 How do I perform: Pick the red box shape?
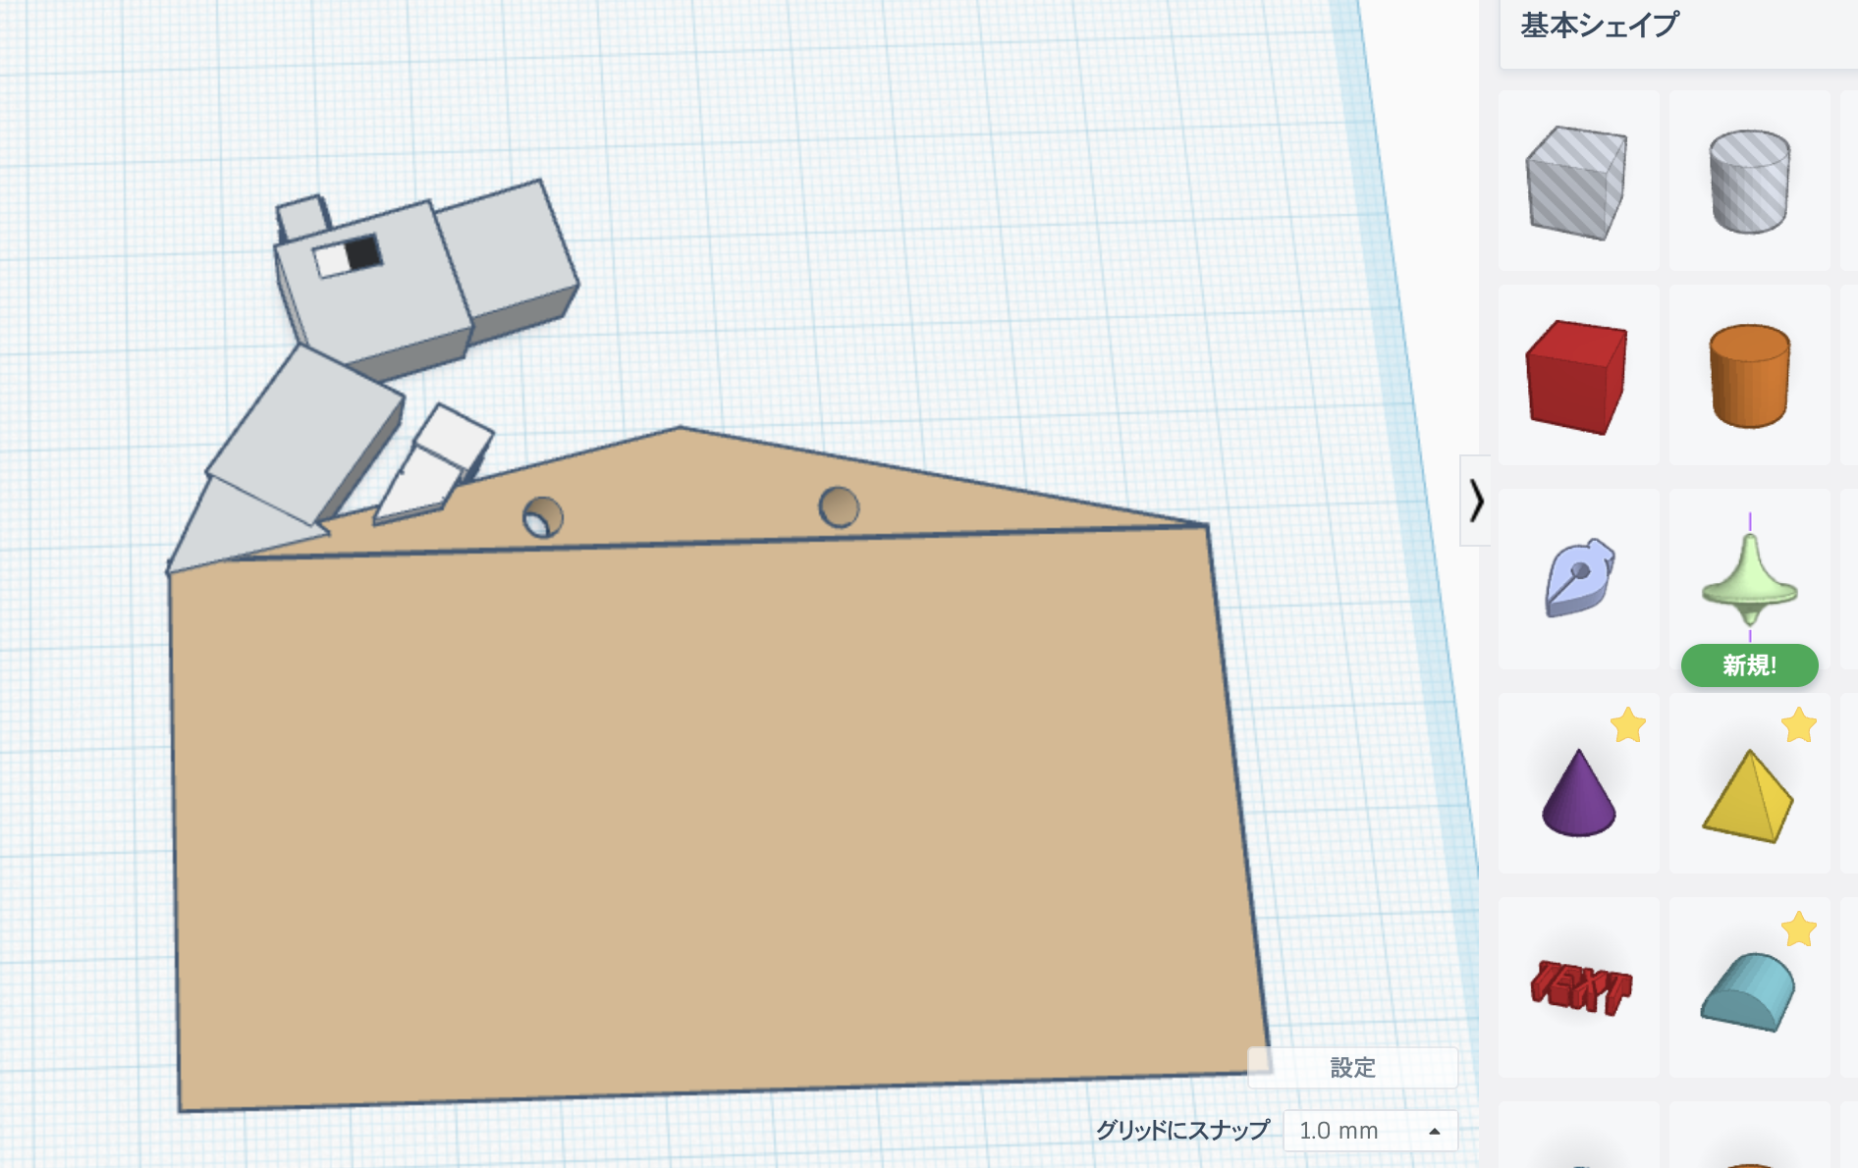pyautogui.click(x=1577, y=377)
